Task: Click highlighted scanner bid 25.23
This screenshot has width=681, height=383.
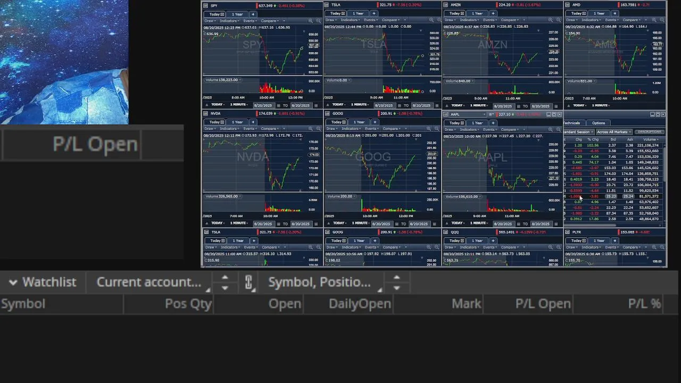Action: tap(611, 196)
